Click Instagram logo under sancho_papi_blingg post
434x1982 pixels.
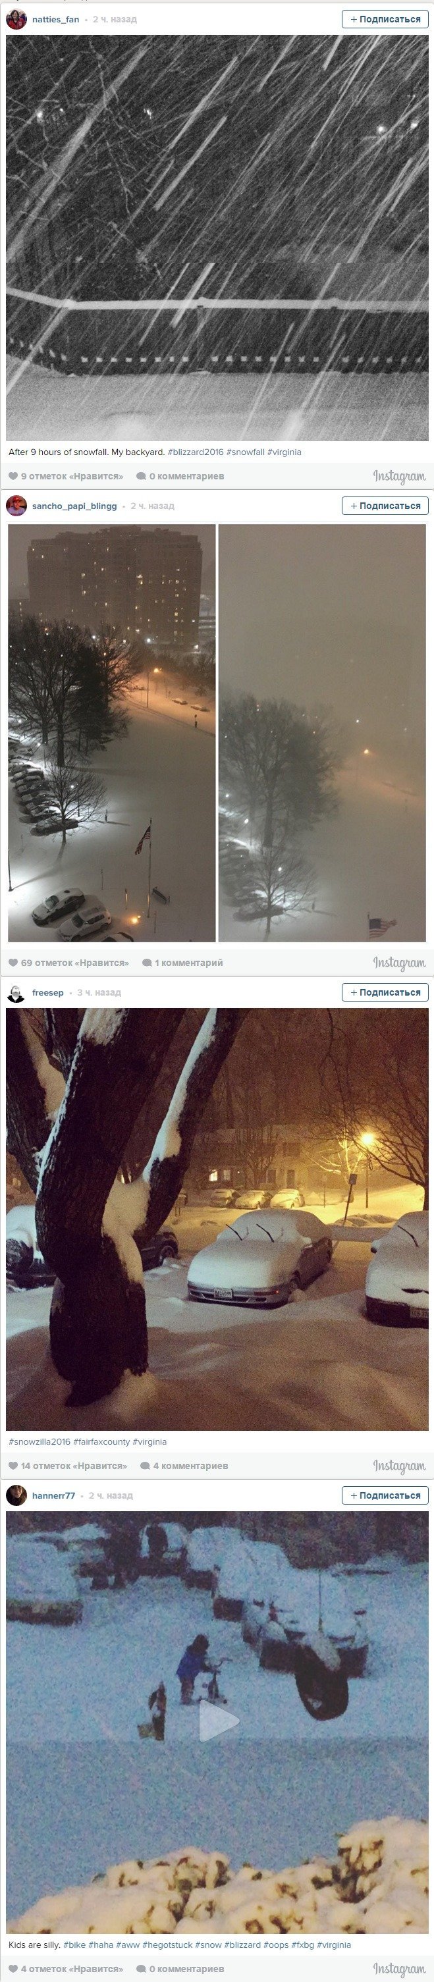[399, 963]
